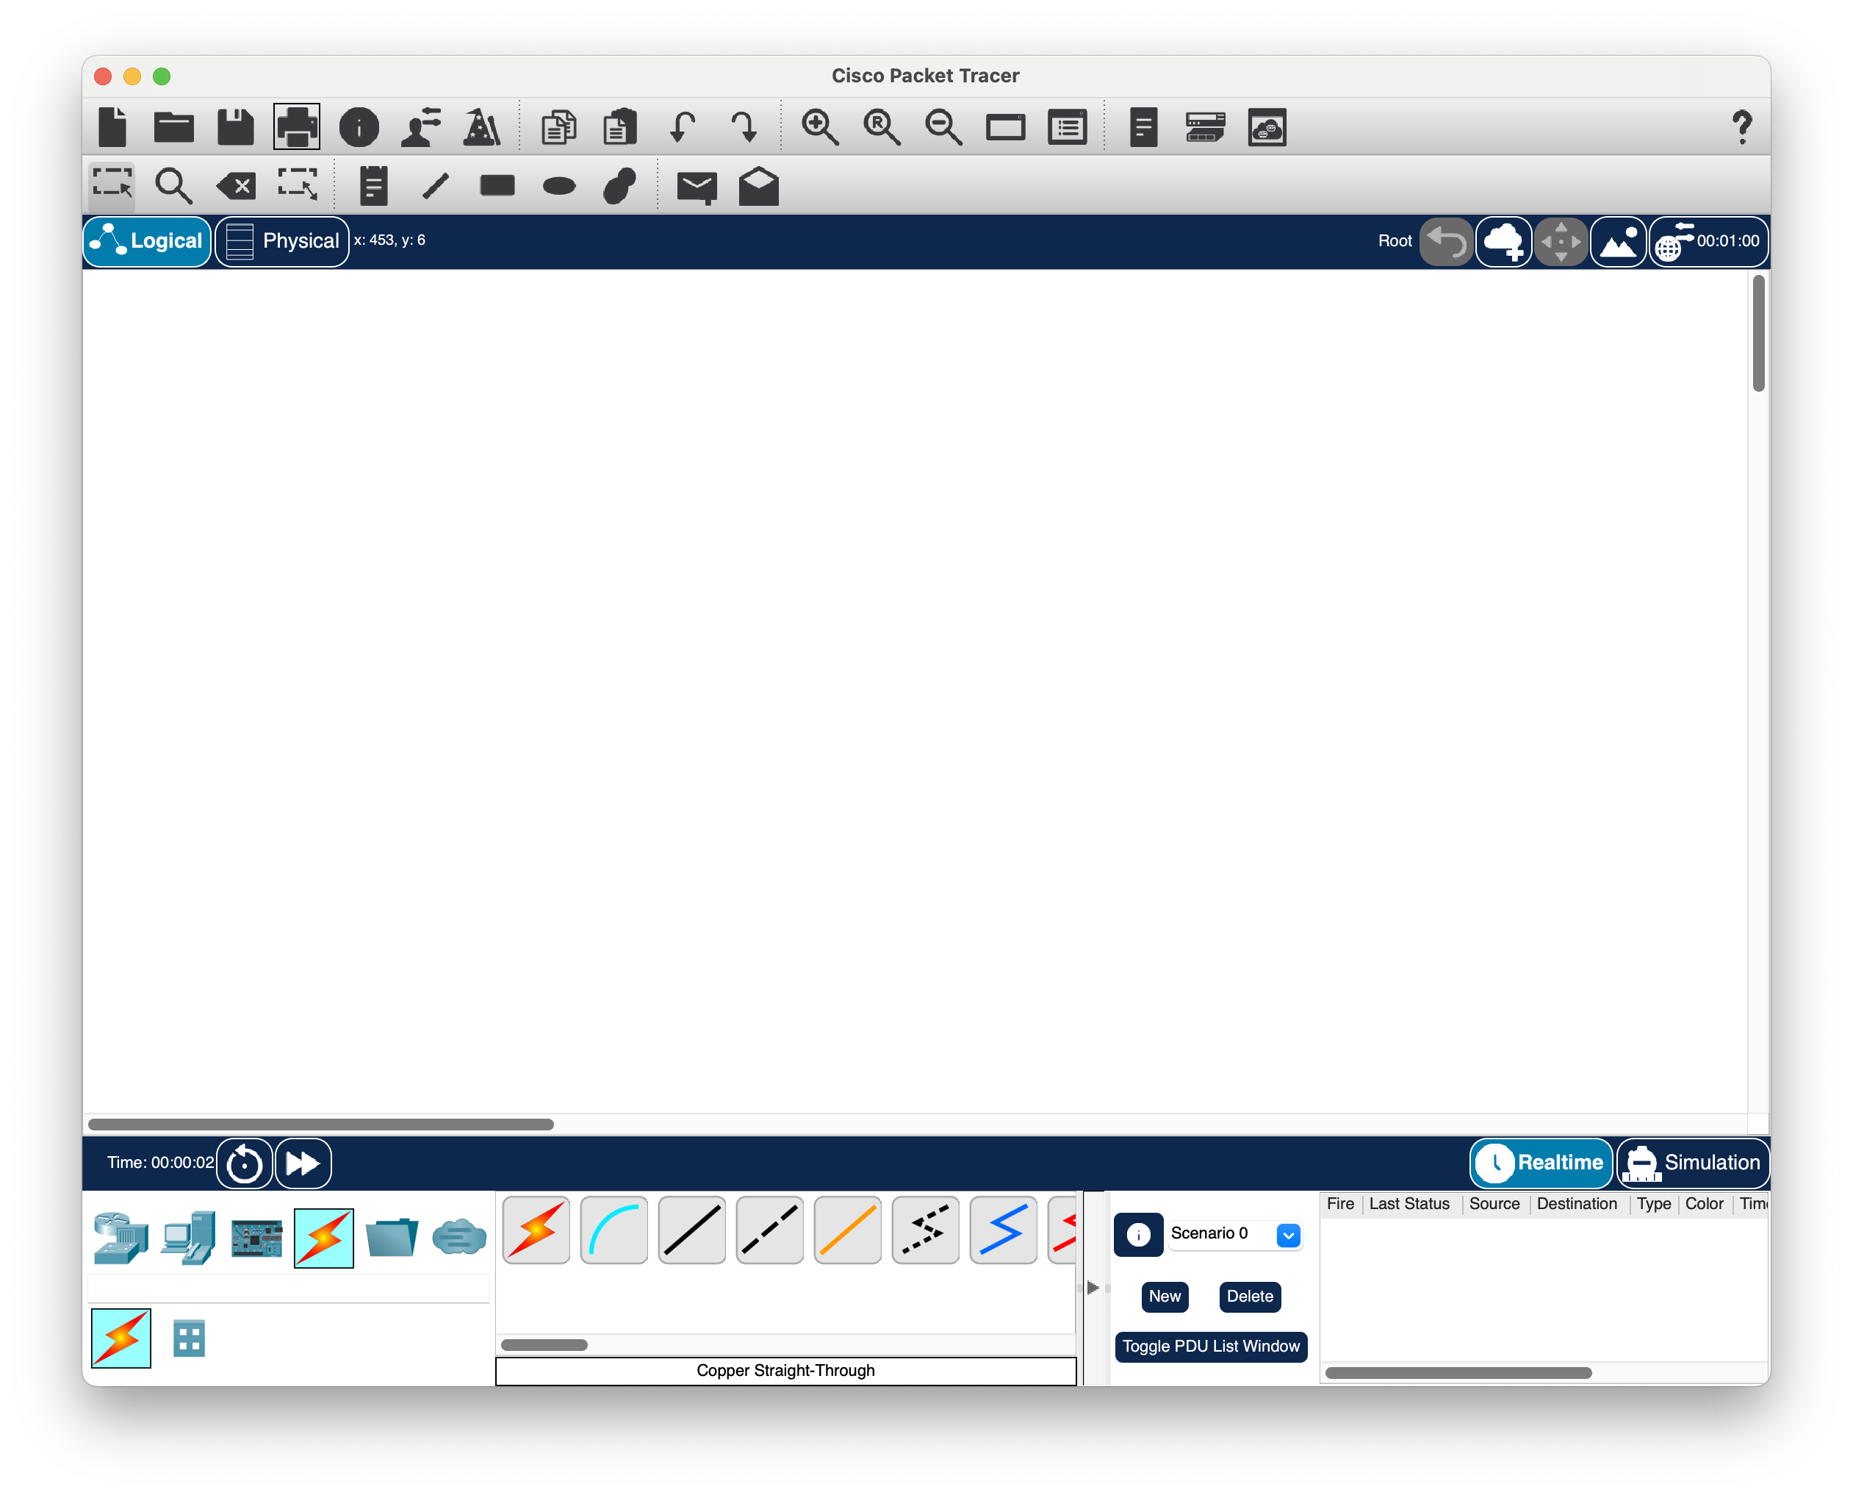This screenshot has height=1495, width=1853.
Task: Open the User Profile icon
Action: coord(421,127)
